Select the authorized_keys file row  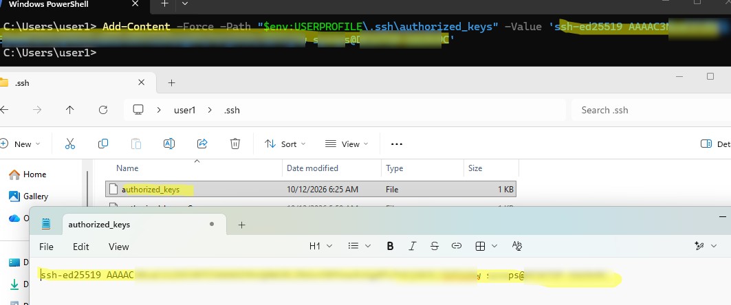pos(311,189)
